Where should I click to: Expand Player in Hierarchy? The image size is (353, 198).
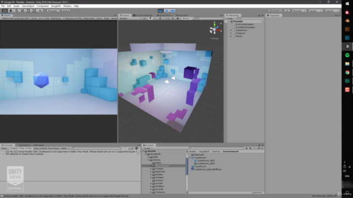pyautogui.click(x=231, y=36)
